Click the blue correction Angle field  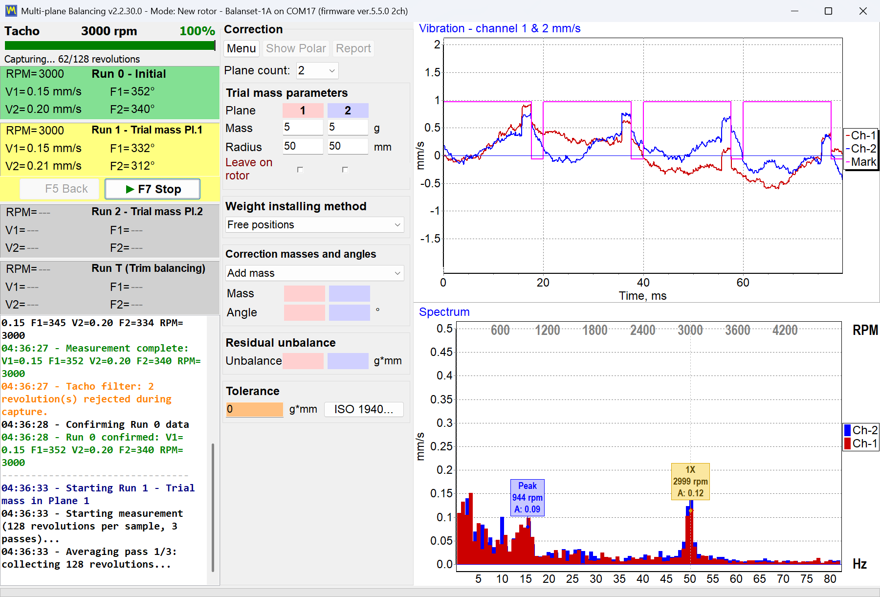(x=349, y=312)
